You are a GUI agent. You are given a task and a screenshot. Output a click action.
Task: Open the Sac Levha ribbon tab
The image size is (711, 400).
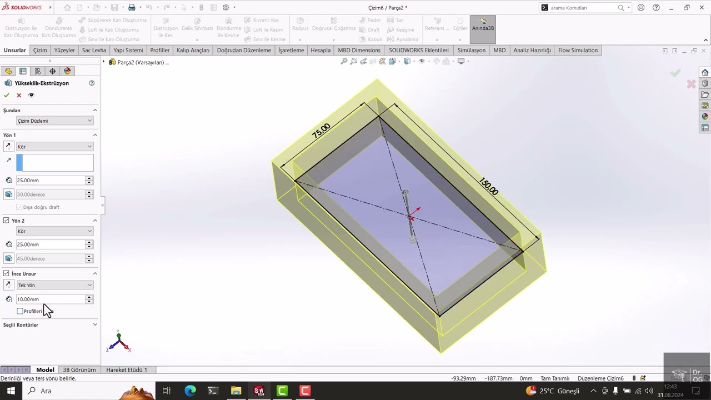pos(94,50)
